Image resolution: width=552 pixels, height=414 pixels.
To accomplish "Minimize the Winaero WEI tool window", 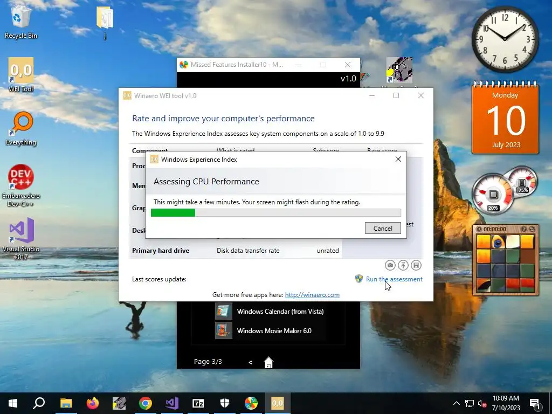I will [372, 95].
